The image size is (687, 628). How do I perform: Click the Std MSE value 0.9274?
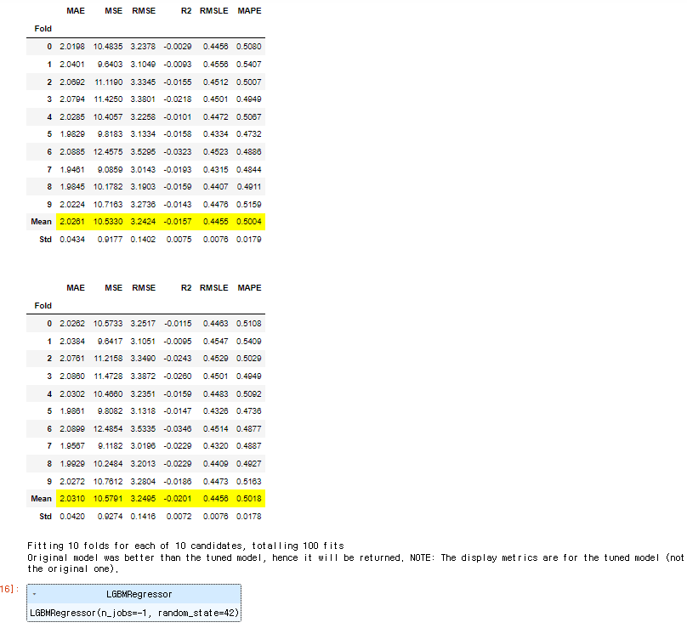point(110,517)
